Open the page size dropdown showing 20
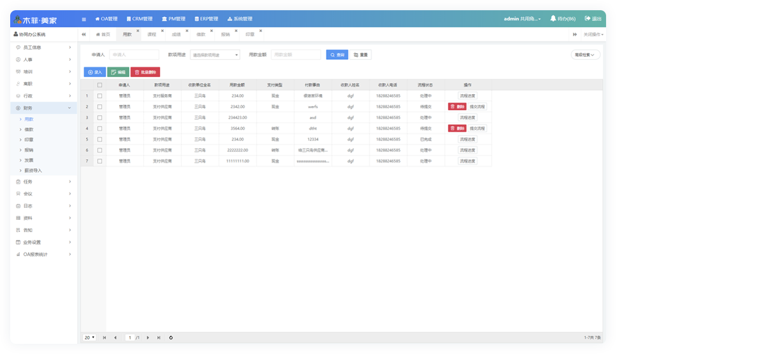The width and height of the screenshot is (764, 354). pos(89,337)
